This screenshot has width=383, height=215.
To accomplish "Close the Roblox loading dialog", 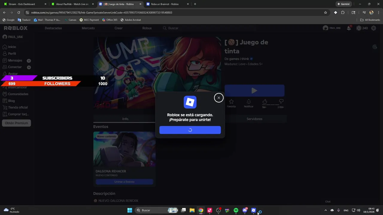I will [x=219, y=98].
